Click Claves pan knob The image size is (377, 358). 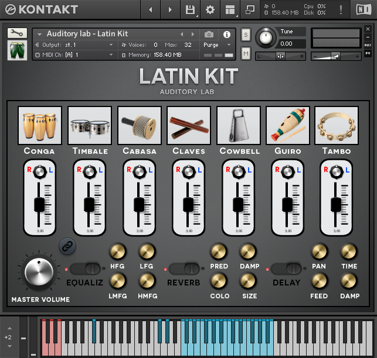189,172
